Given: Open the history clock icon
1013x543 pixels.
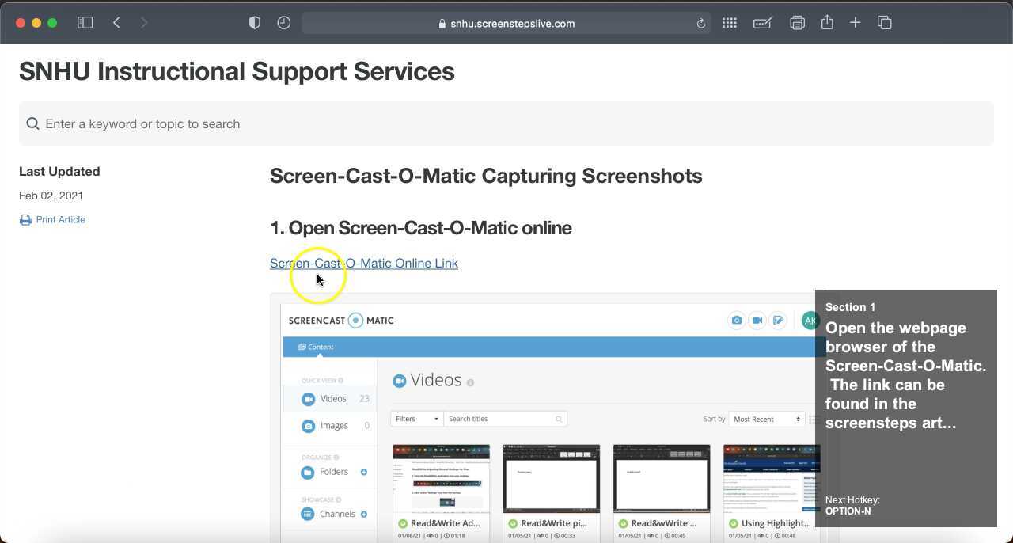Looking at the screenshot, I should [x=283, y=22].
